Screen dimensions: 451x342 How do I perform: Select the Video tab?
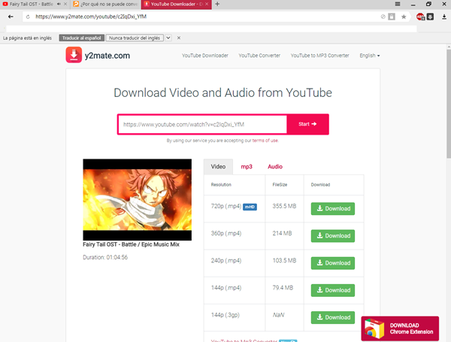(218, 167)
